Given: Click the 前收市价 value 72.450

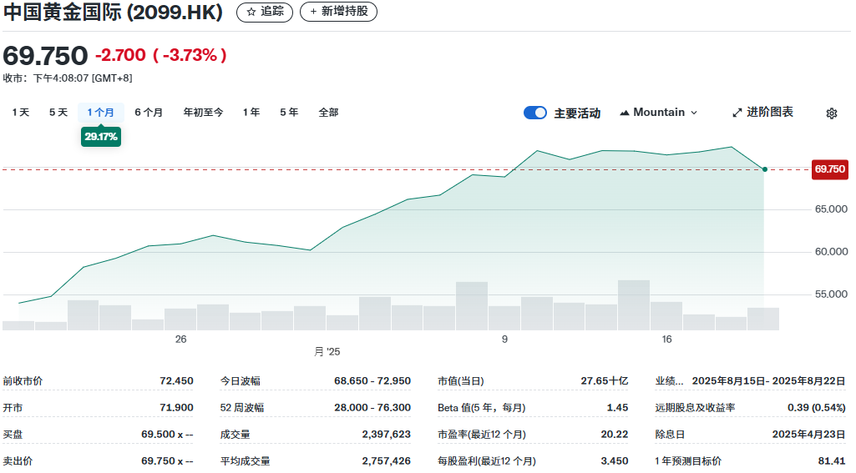Looking at the screenshot, I should (x=176, y=380).
